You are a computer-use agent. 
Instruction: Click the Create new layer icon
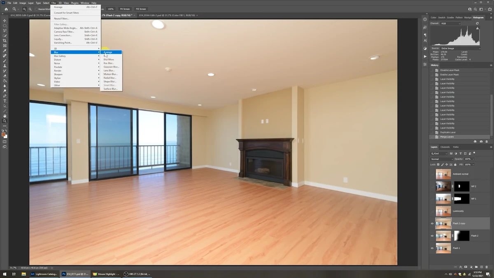pos(481,267)
